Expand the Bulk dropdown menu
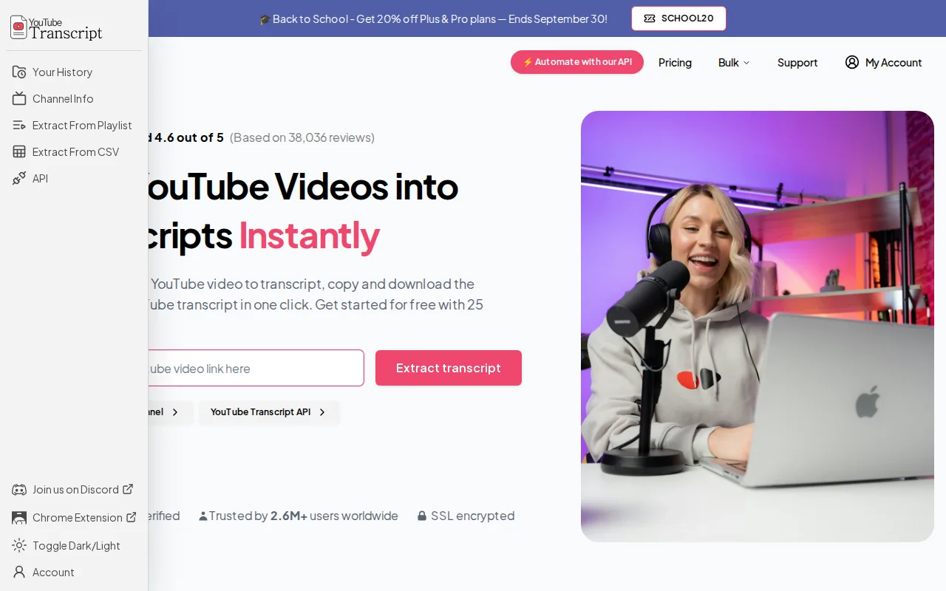946x591 pixels. [734, 63]
